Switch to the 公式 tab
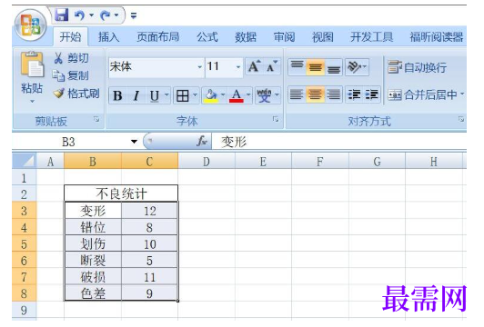Viewport: 484px width, 327px height. [x=207, y=37]
